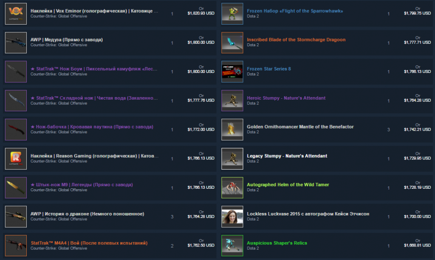Click the Frozen Star Series 8 image
This screenshot has height=260, width=435.
(232, 72)
